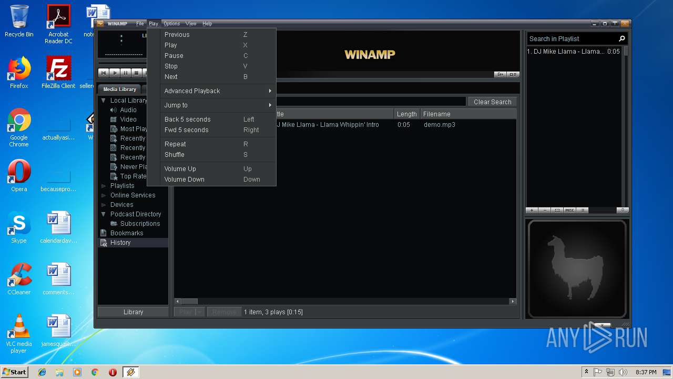Open the Options menu
The width and height of the screenshot is (673, 379).
[171, 24]
